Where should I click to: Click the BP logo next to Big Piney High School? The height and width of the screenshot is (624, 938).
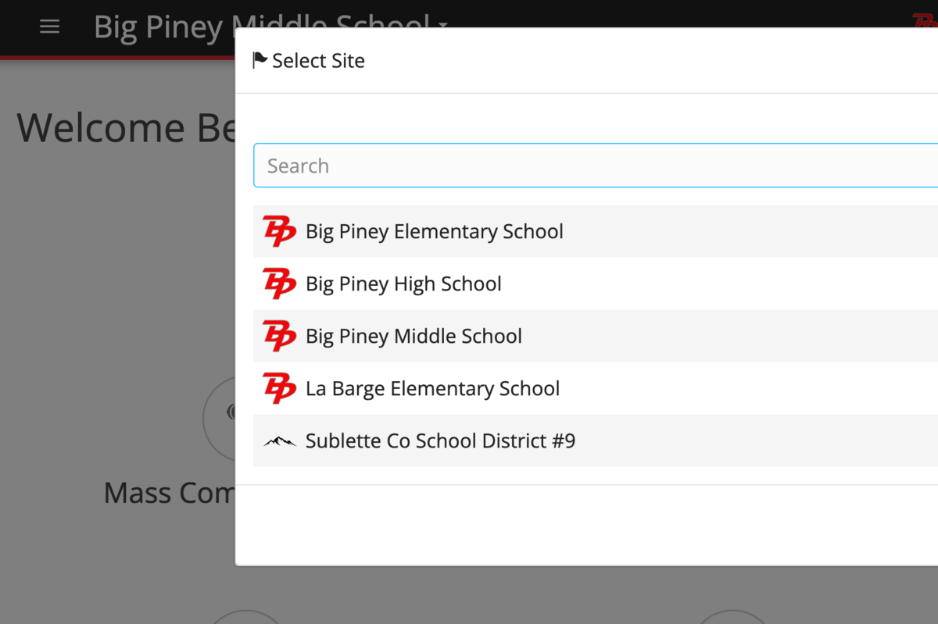tap(279, 283)
